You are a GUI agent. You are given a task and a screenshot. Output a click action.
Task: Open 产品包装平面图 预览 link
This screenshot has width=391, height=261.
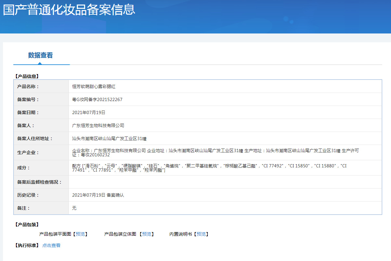click(80, 234)
